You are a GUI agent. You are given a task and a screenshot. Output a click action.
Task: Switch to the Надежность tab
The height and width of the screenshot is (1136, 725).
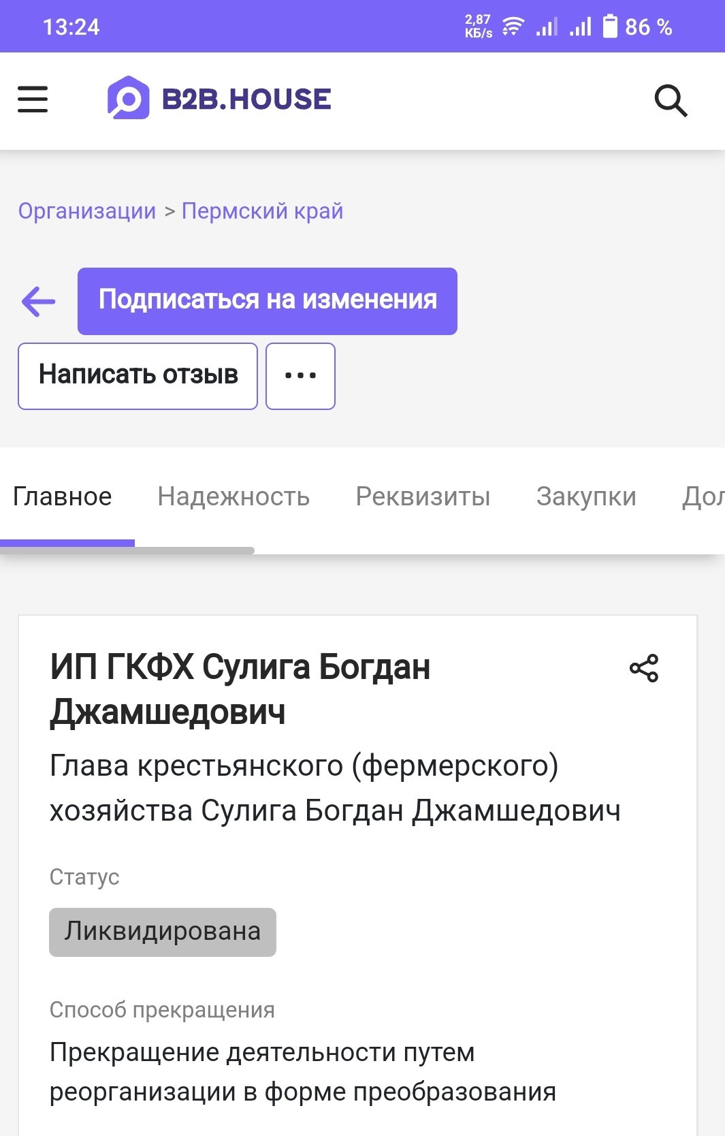[233, 496]
